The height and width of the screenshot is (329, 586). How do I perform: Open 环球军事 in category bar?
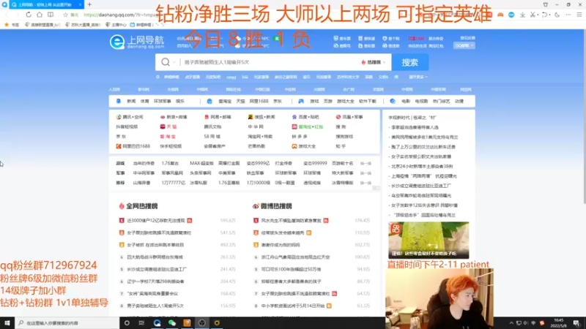[162, 101]
